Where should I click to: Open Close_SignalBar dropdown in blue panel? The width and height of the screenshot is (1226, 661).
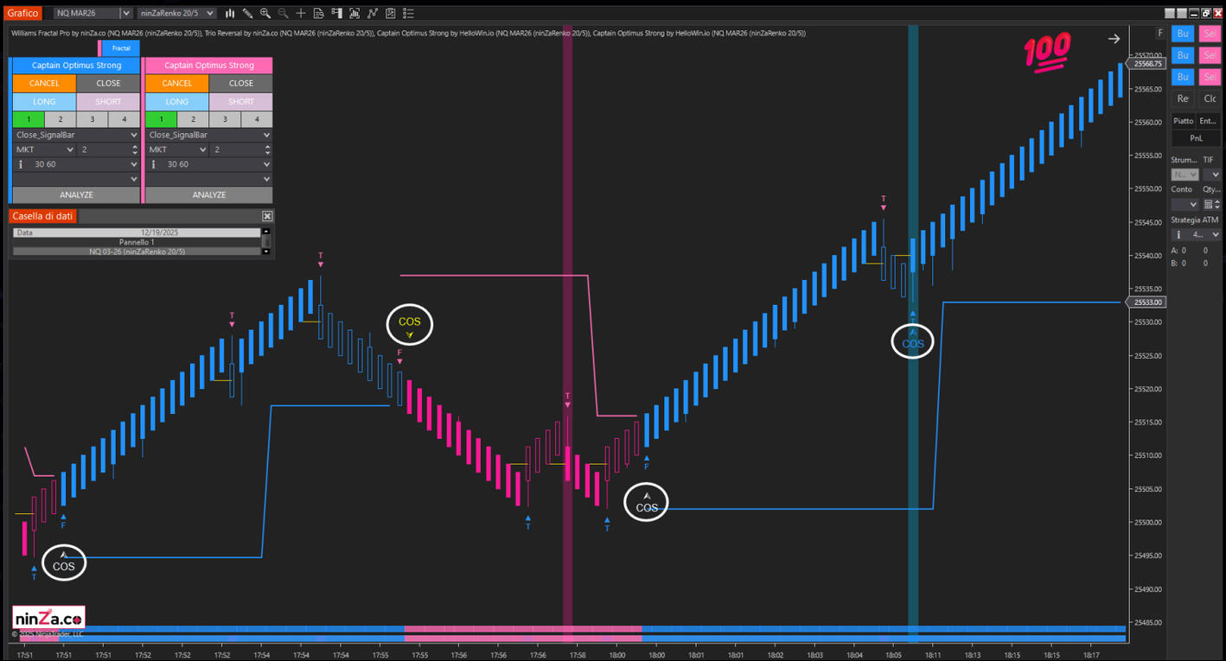coord(75,135)
